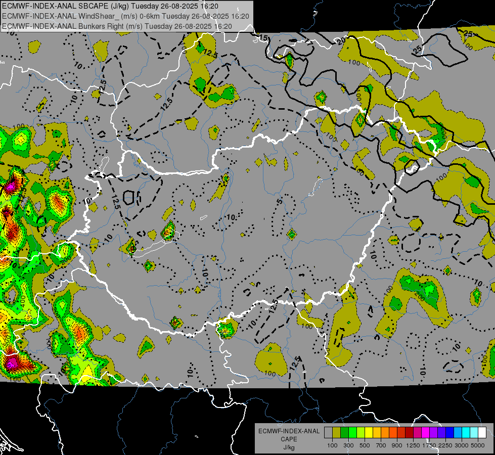The image size is (495, 455).
Task: Select the olive swatch in CAPE legend
Action: pos(337,432)
